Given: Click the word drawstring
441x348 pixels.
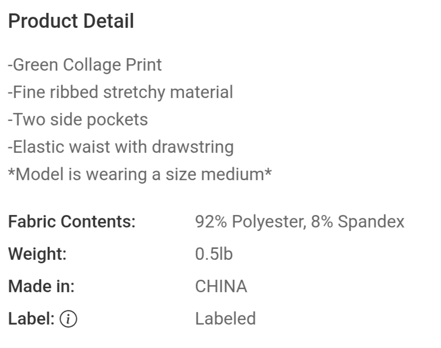Looking at the screenshot, I should tap(193, 147).
